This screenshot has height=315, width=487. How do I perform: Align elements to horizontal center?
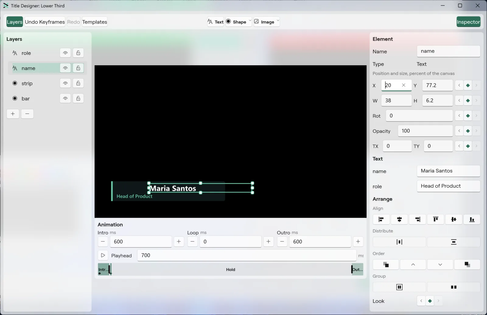[399, 219]
